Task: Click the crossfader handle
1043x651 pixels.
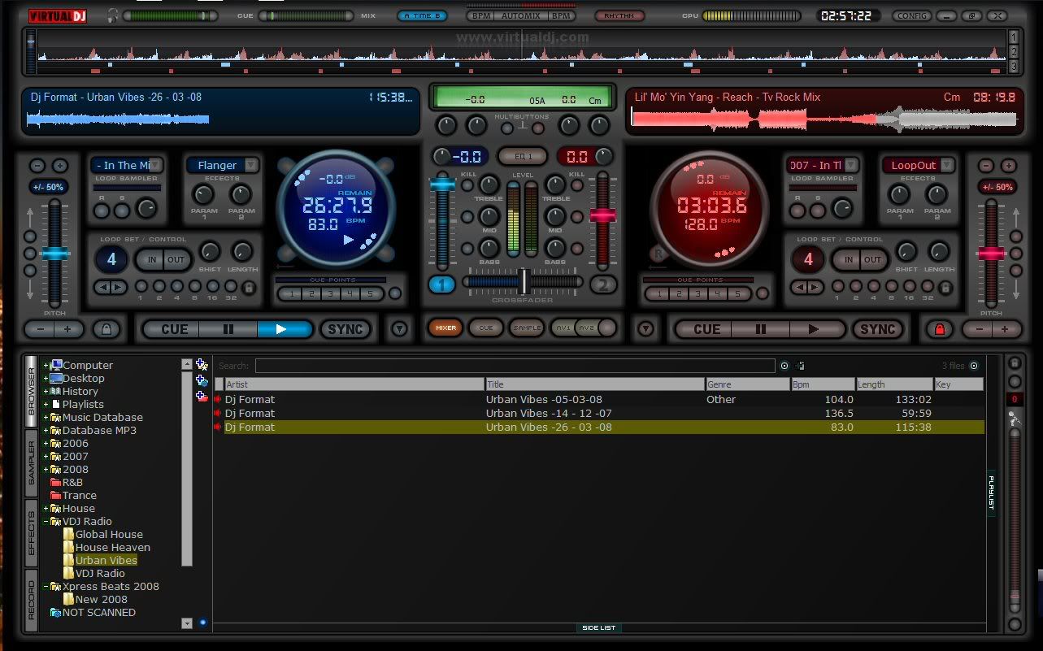Action: point(525,281)
